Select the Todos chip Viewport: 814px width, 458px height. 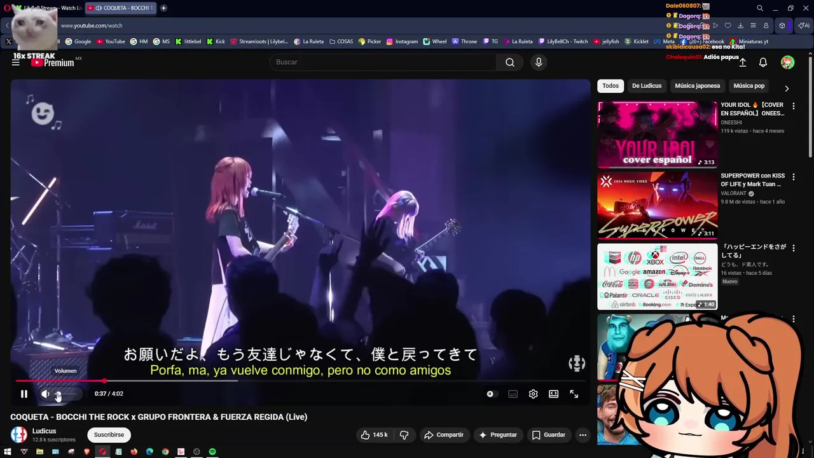click(x=610, y=86)
